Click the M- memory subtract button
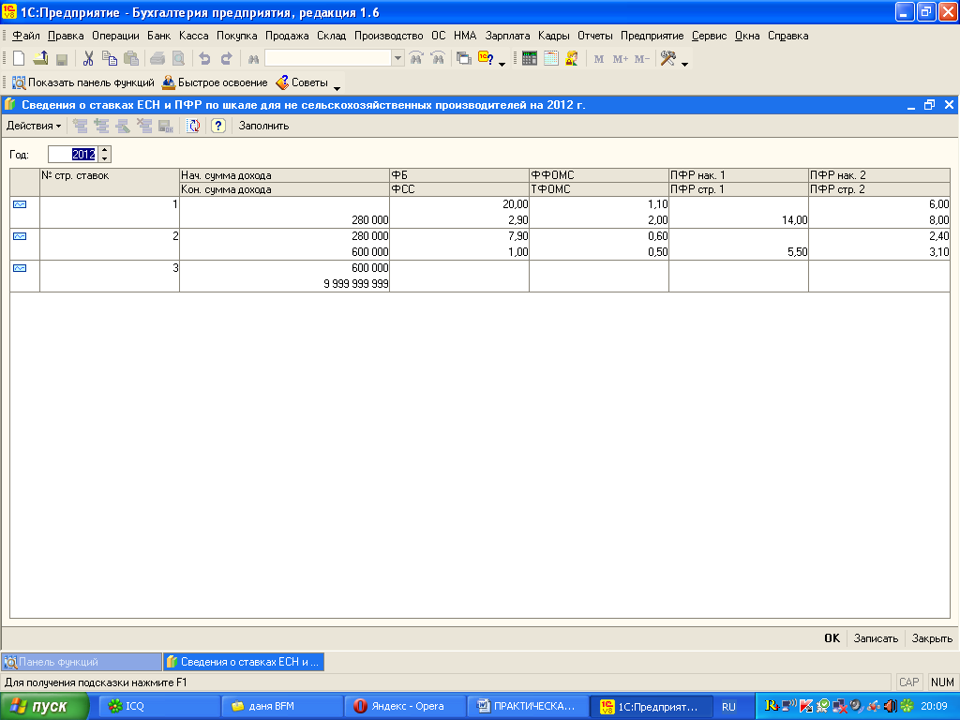Screen dimensions: 960x720 tap(641, 59)
